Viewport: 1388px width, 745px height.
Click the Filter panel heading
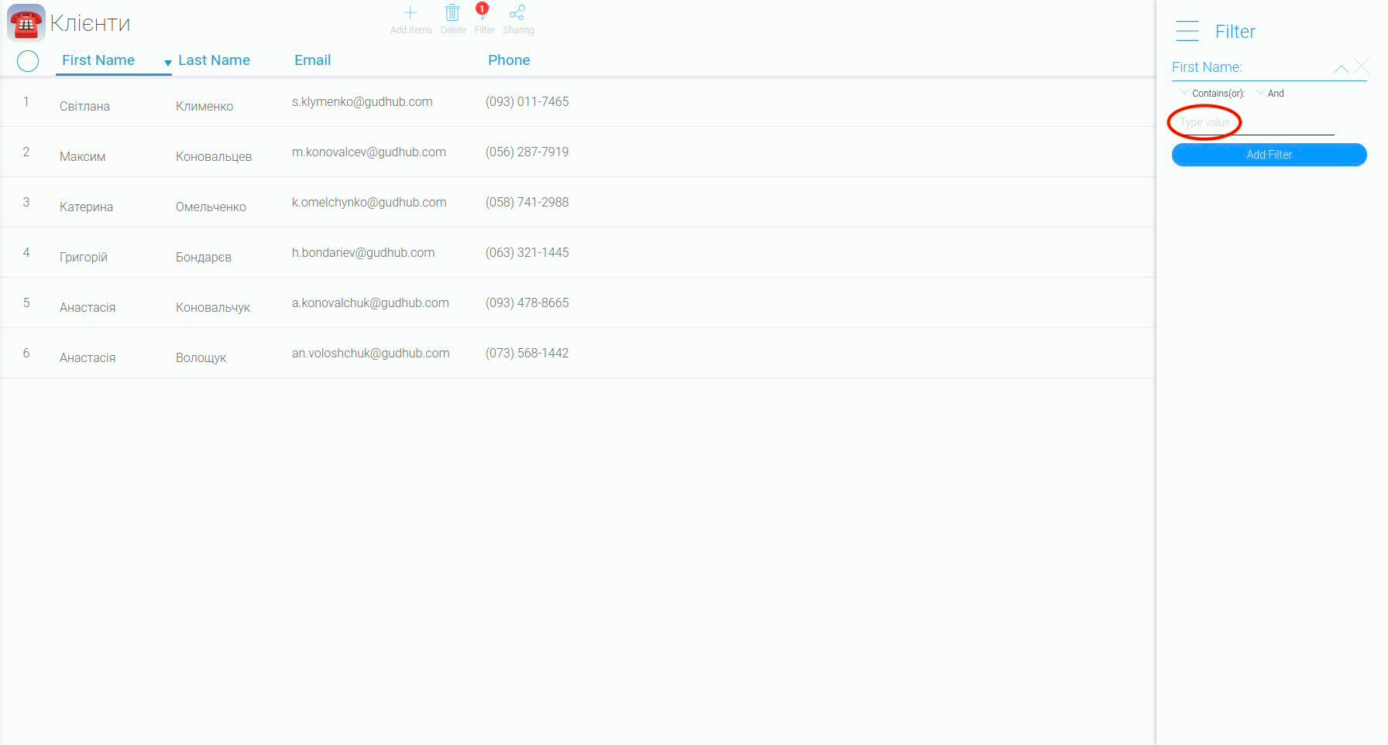pos(1235,32)
